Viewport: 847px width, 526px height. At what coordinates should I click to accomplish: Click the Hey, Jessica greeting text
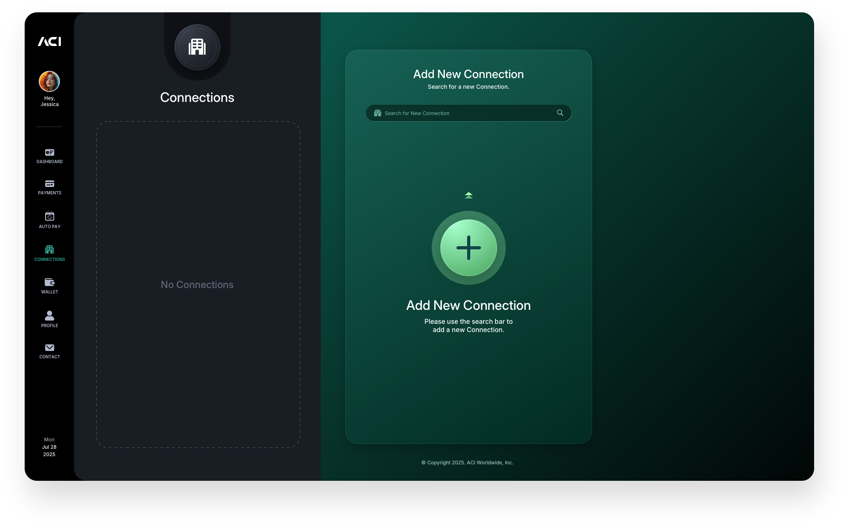(x=49, y=101)
